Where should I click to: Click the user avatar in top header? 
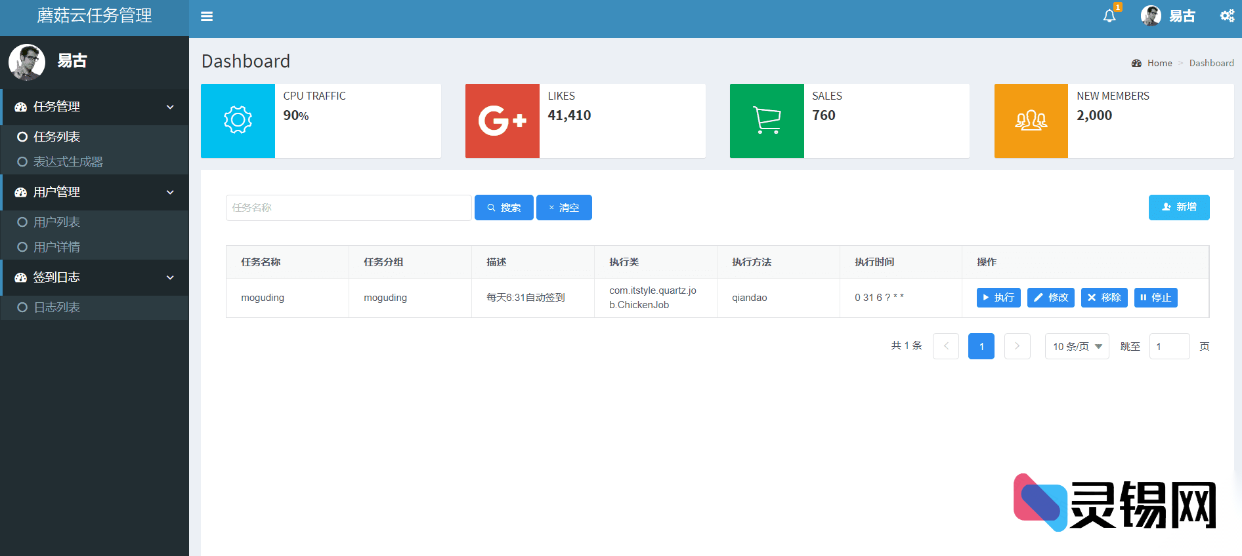point(1151,16)
